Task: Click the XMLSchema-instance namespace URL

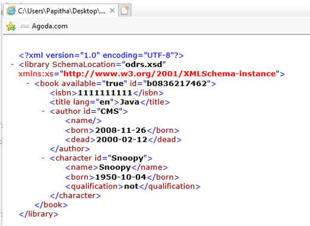Action: (x=169, y=74)
